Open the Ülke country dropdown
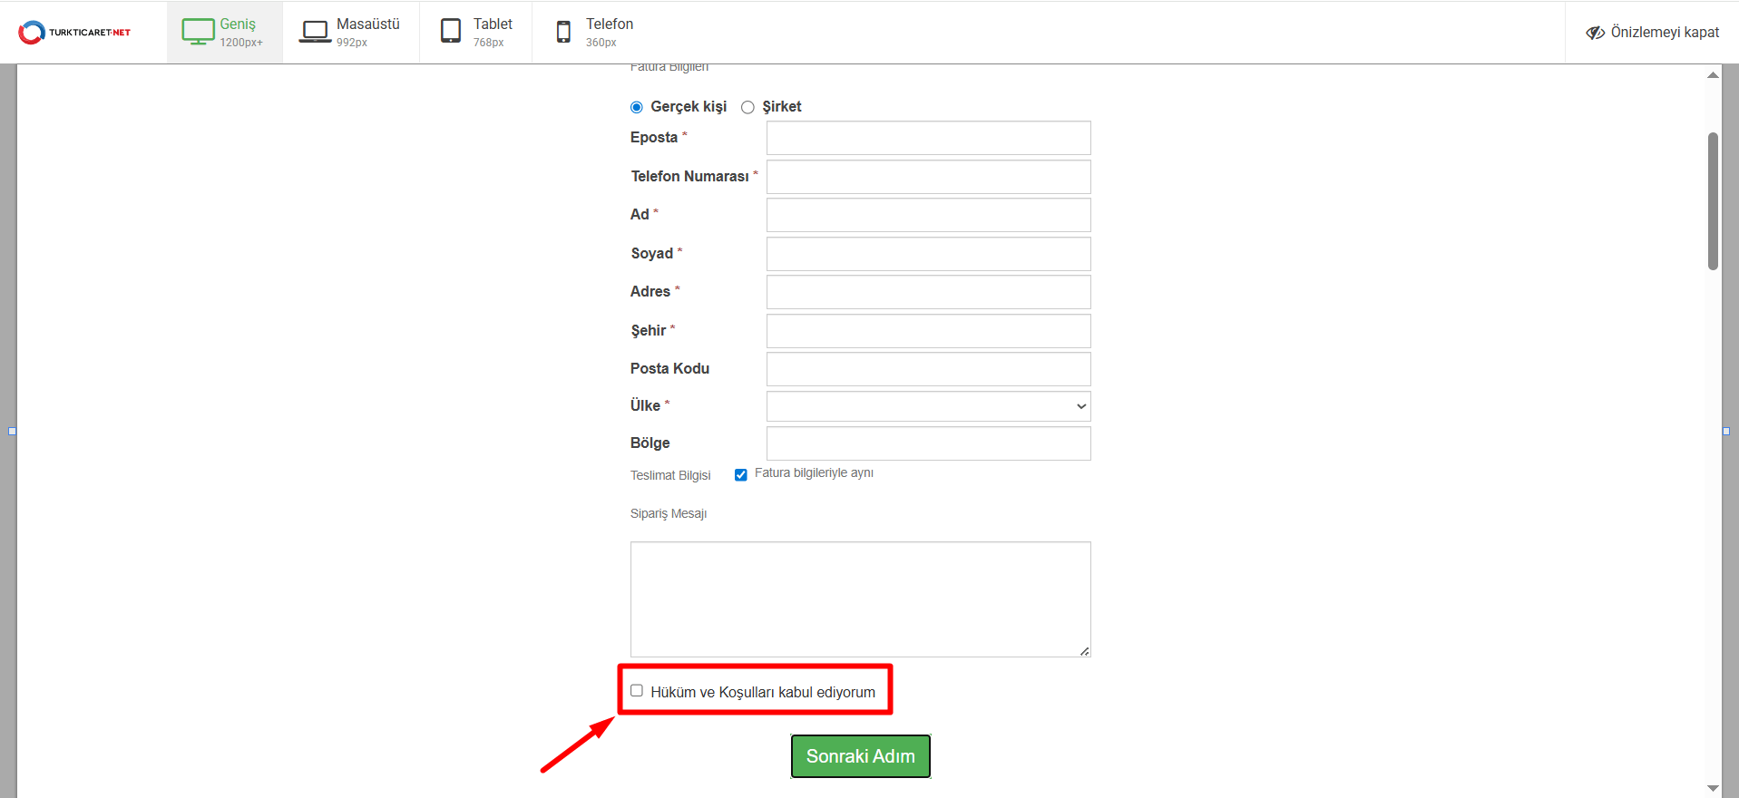1739x798 pixels. click(928, 406)
